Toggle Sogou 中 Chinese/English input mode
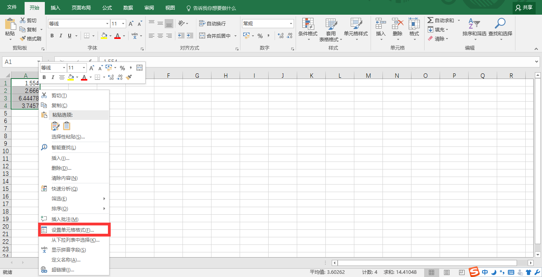This screenshot has height=277, width=542. 485,272
